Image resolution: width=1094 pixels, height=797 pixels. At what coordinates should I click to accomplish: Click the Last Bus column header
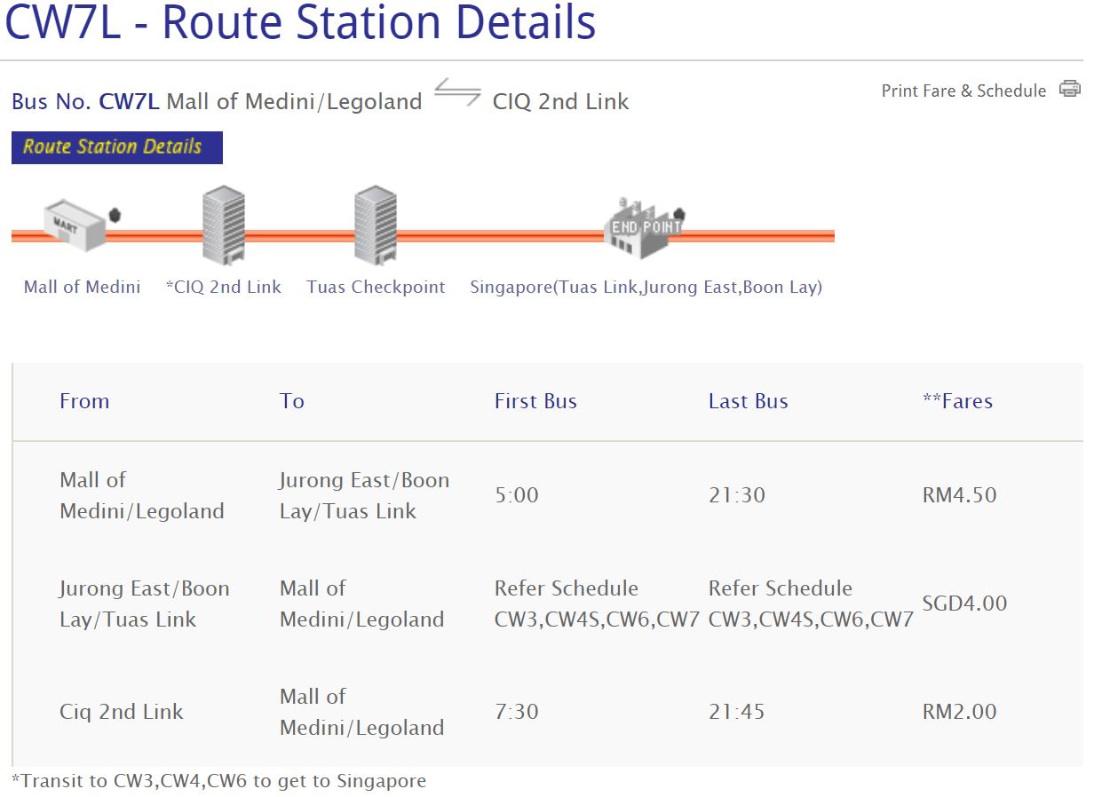point(748,401)
